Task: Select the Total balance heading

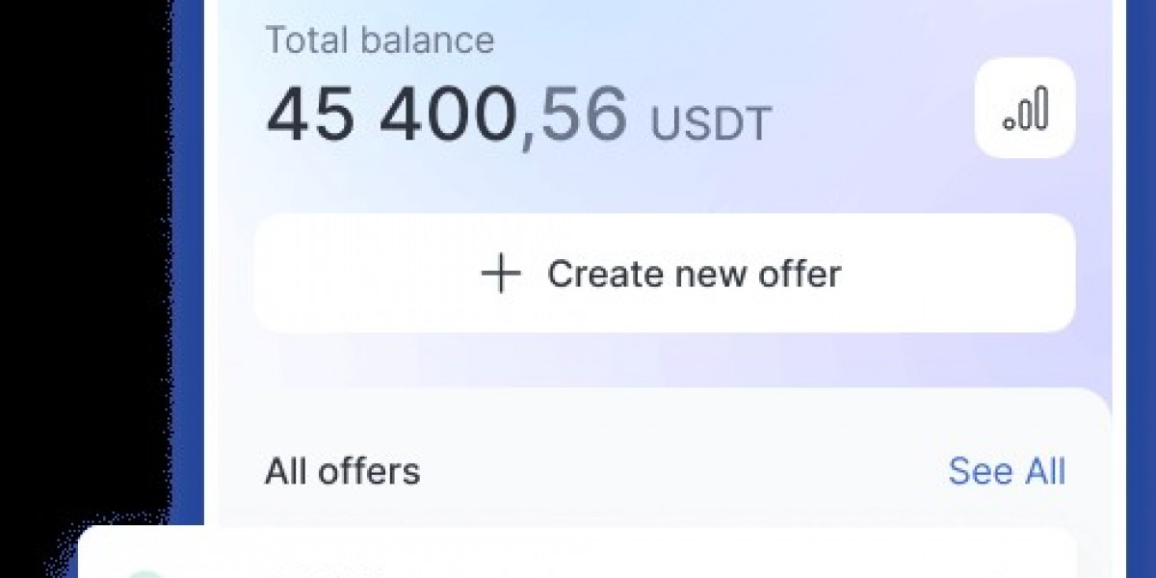Action: (x=381, y=39)
